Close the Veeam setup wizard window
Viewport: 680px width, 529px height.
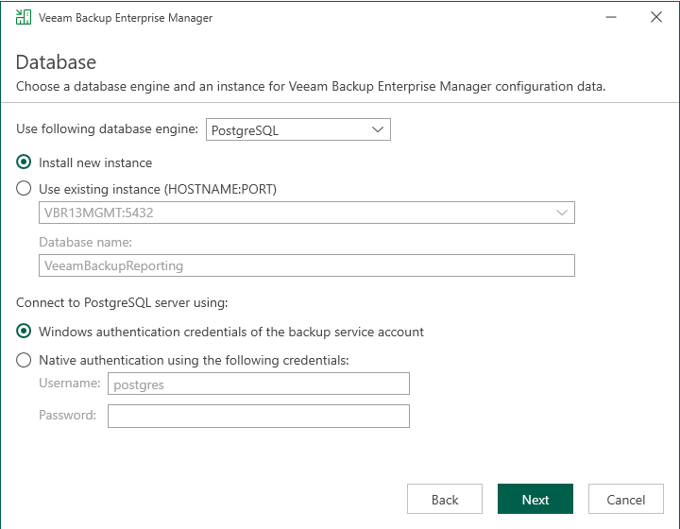(655, 18)
